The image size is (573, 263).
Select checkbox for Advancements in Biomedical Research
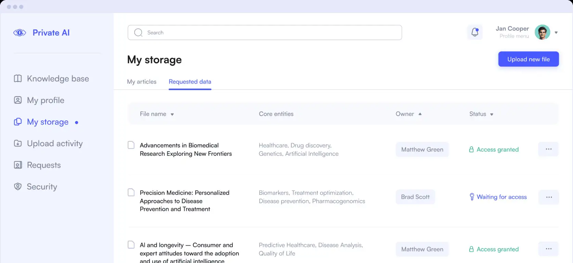(131, 145)
